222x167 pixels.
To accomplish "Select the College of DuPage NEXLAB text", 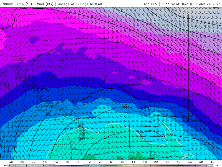I will pyautogui.click(x=80, y=4).
